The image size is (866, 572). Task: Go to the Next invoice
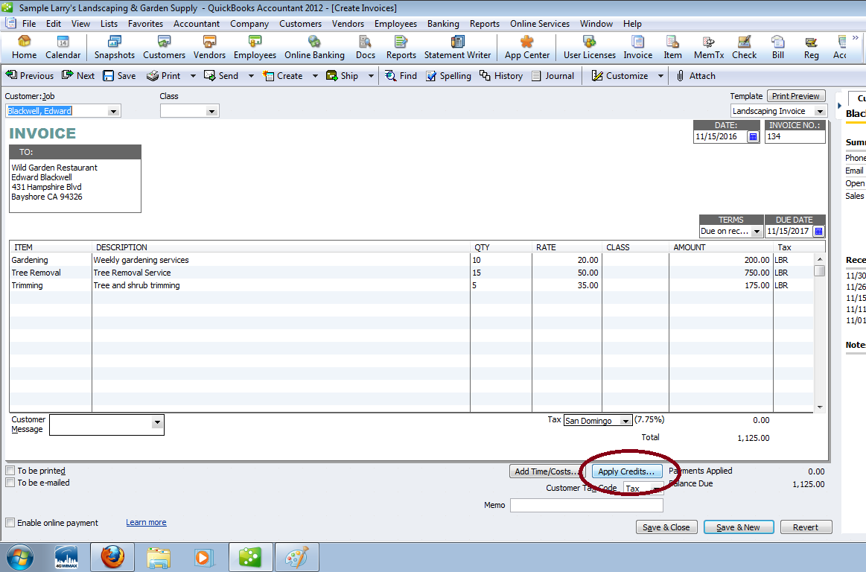coord(78,76)
